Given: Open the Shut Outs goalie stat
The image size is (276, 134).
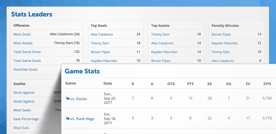Looking at the screenshot, I should 21,128.
